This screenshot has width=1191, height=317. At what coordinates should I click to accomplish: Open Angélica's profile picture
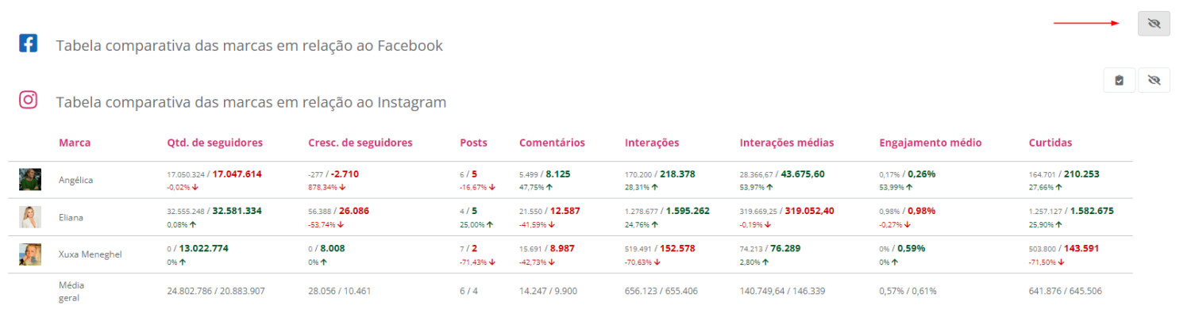click(x=30, y=179)
